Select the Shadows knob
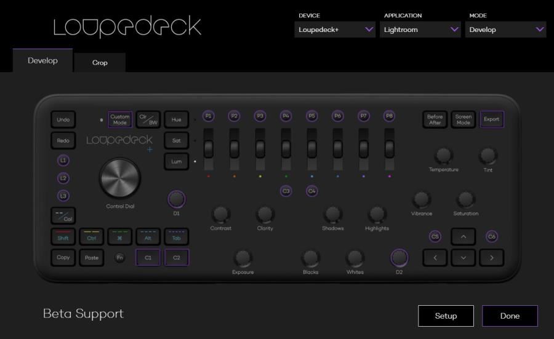 click(x=332, y=214)
